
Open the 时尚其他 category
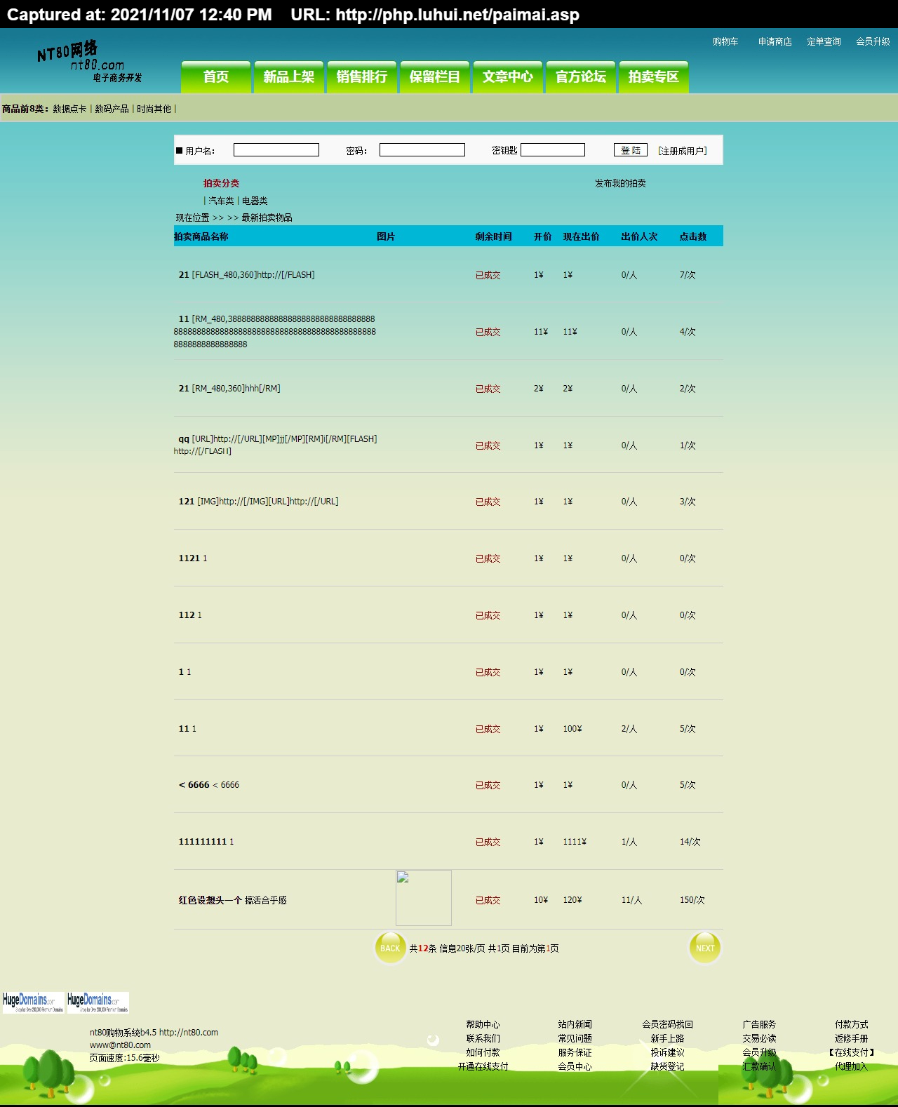coord(154,109)
